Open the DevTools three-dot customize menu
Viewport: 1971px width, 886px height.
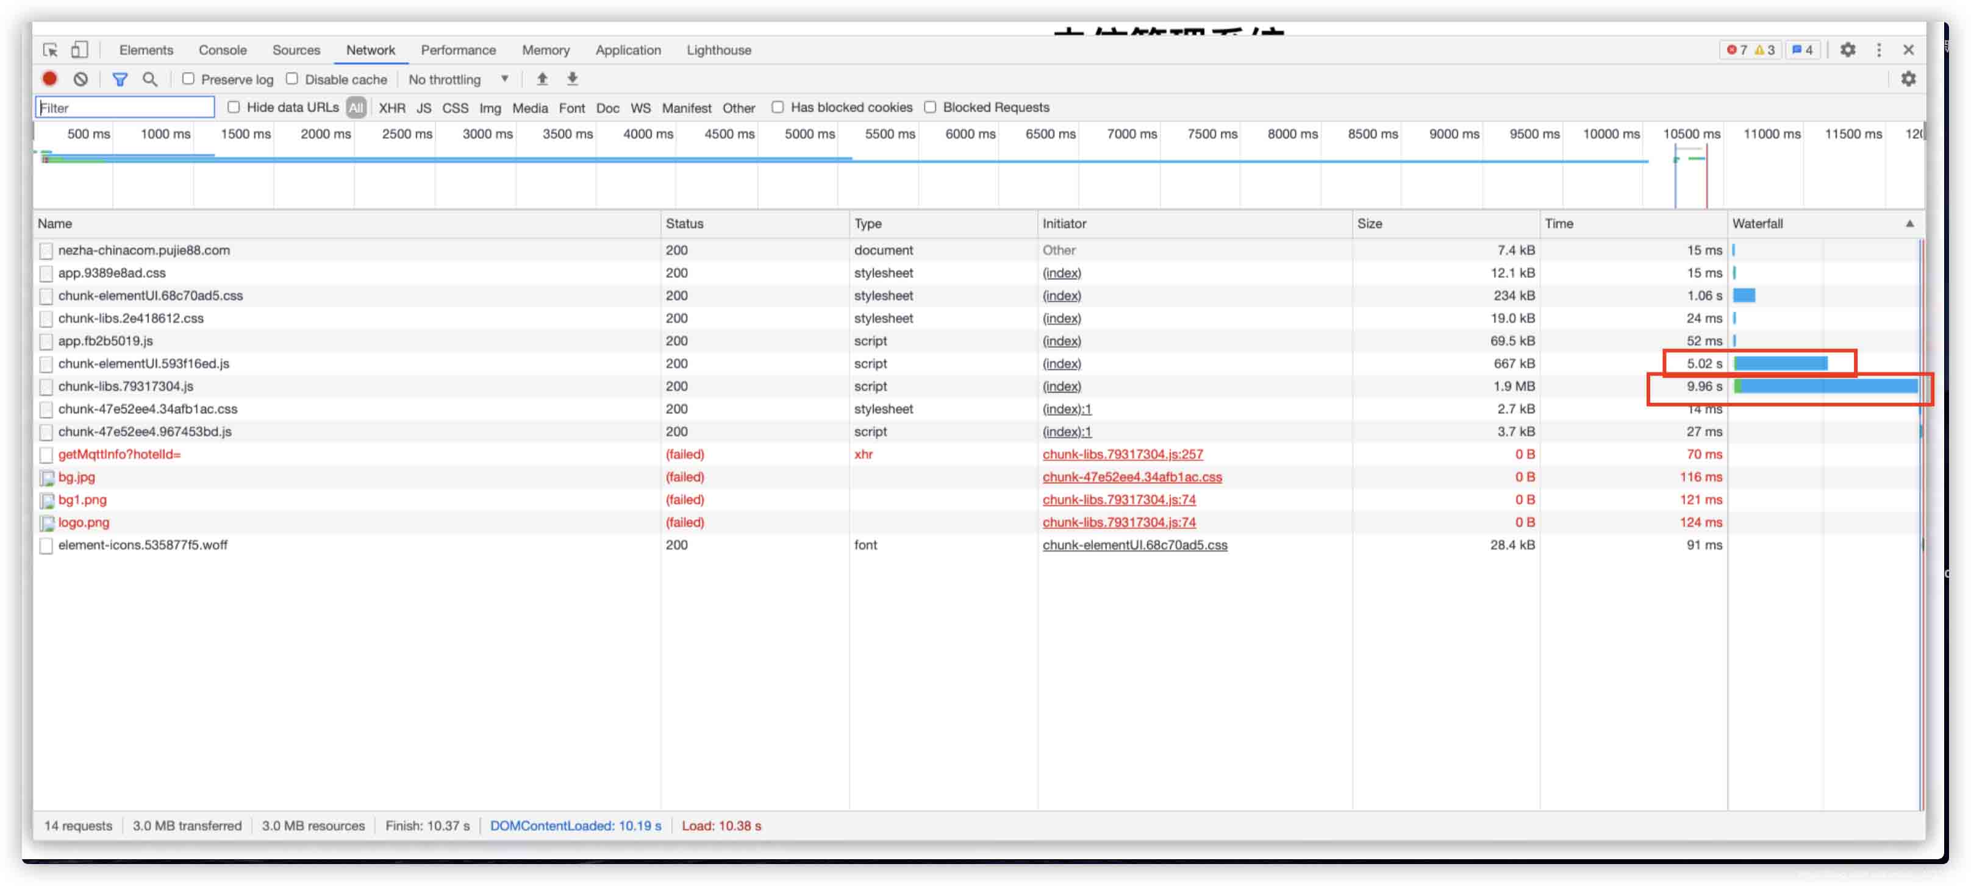click(1878, 50)
